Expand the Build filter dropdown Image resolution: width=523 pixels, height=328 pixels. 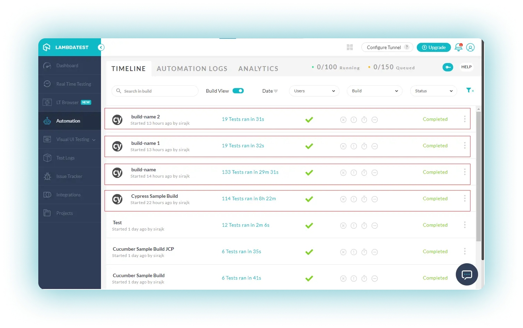tap(374, 91)
